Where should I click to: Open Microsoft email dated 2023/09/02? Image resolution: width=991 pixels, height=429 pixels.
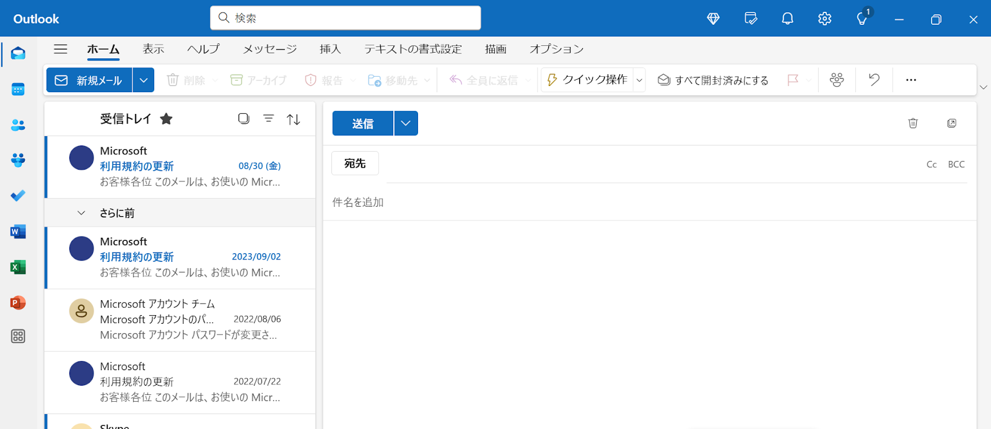coord(180,258)
